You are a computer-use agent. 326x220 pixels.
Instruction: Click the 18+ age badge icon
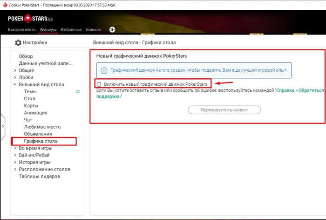[x=112, y=29]
